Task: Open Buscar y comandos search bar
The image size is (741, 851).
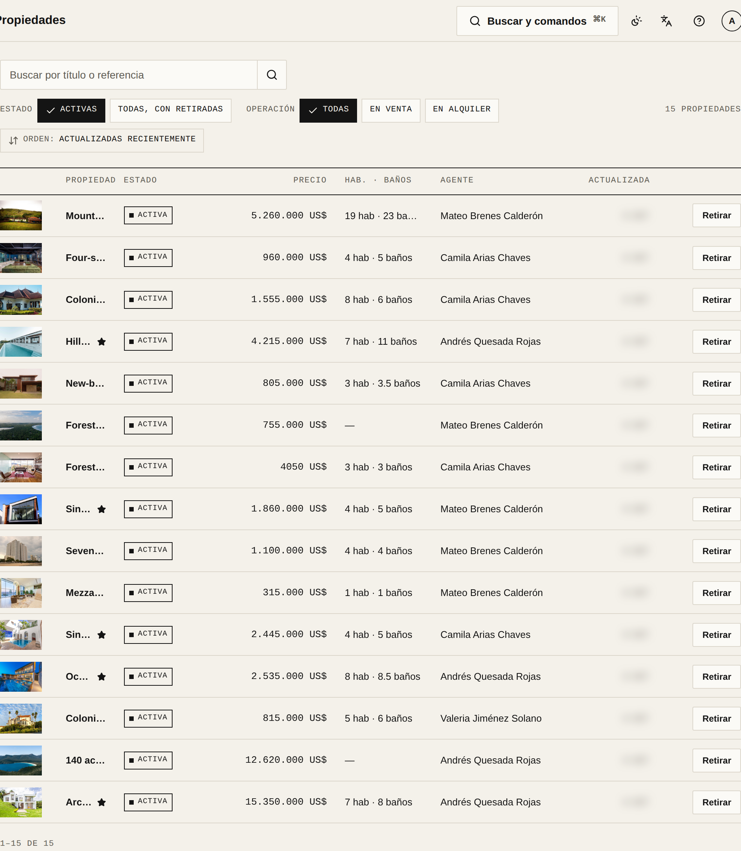Action: 537,21
